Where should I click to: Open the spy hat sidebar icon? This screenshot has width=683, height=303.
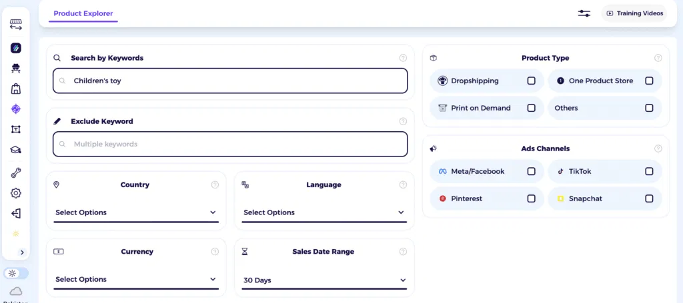(16, 68)
